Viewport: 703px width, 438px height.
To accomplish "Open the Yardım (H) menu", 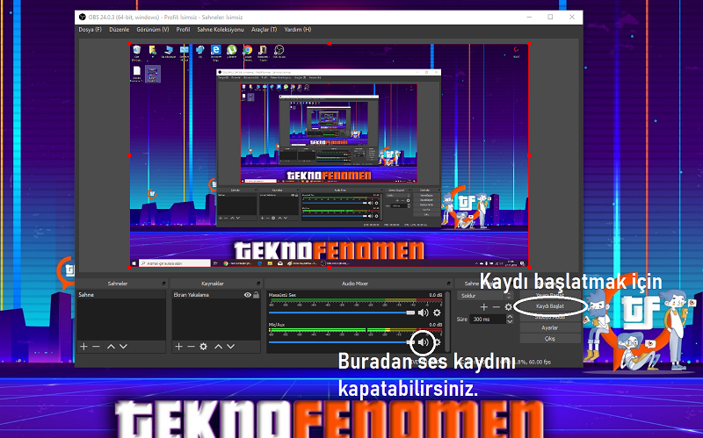I will 298,30.
